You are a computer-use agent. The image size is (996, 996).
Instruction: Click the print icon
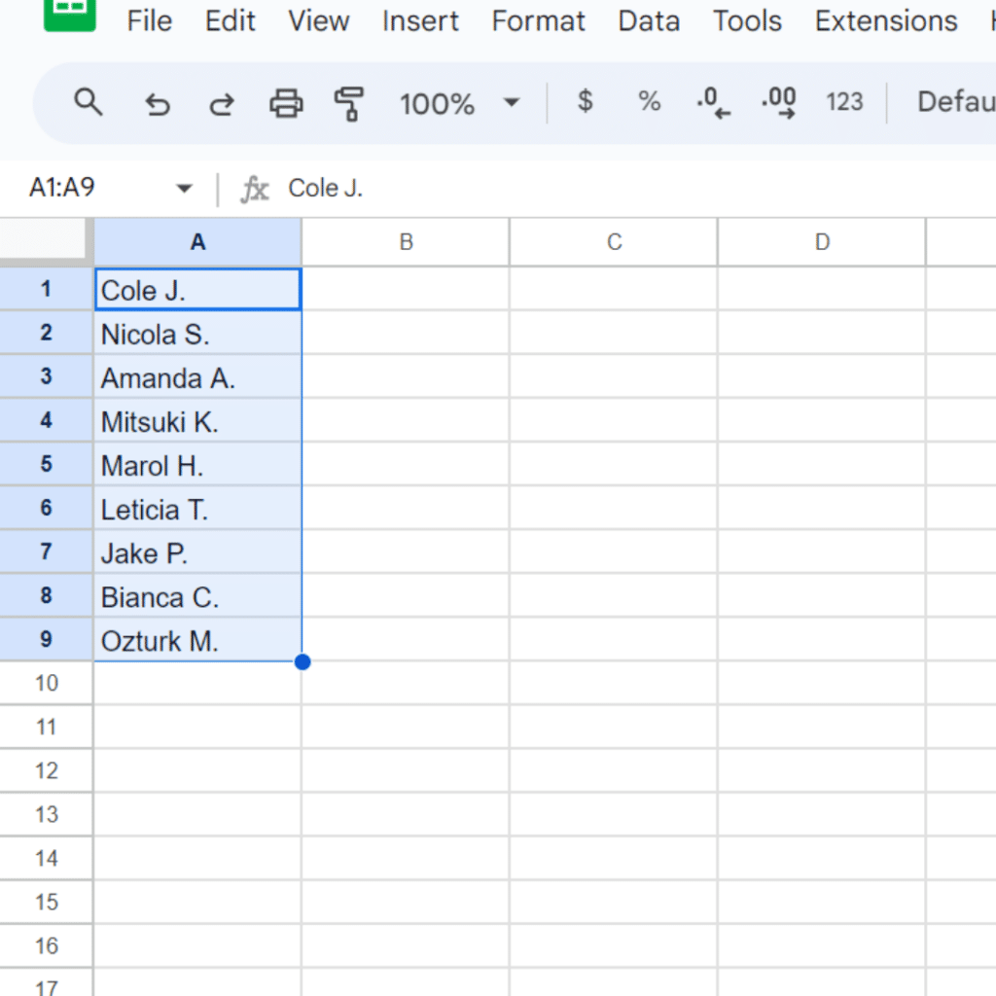point(286,103)
